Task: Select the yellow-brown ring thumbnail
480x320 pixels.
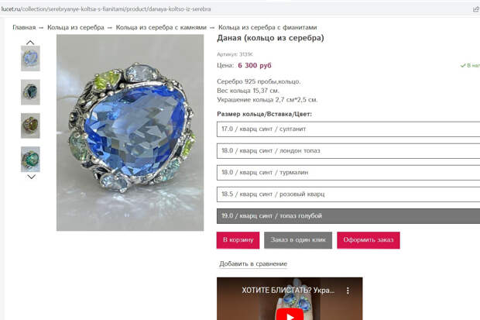Action: 30,126
